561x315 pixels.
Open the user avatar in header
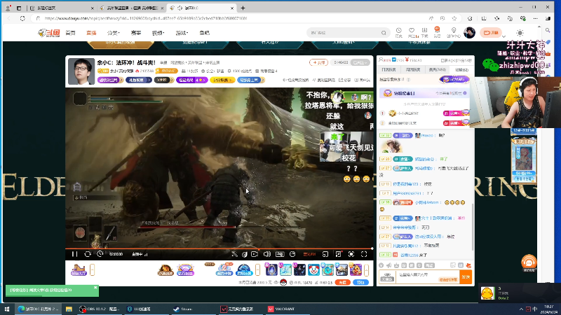tap(469, 32)
